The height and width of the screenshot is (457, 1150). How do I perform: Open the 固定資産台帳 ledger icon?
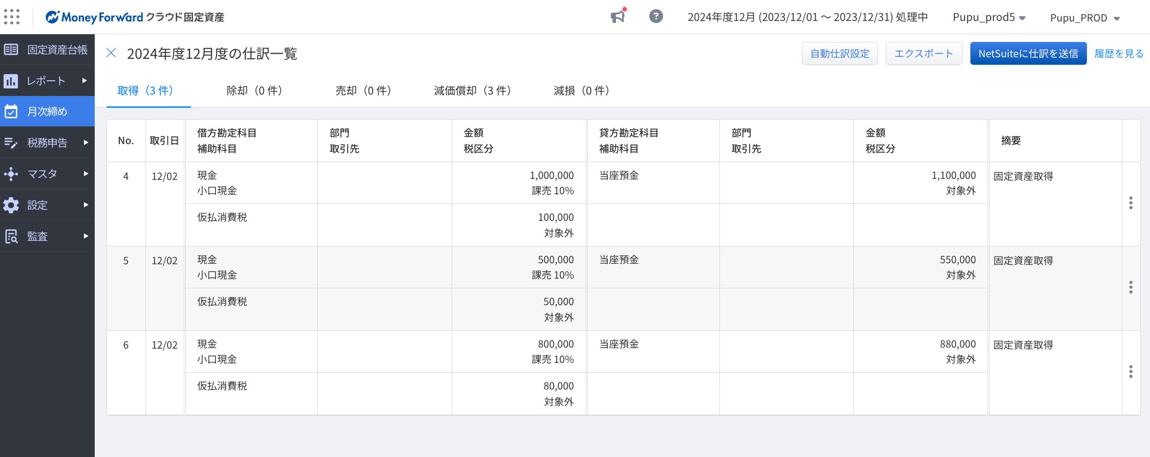pyautogui.click(x=11, y=50)
